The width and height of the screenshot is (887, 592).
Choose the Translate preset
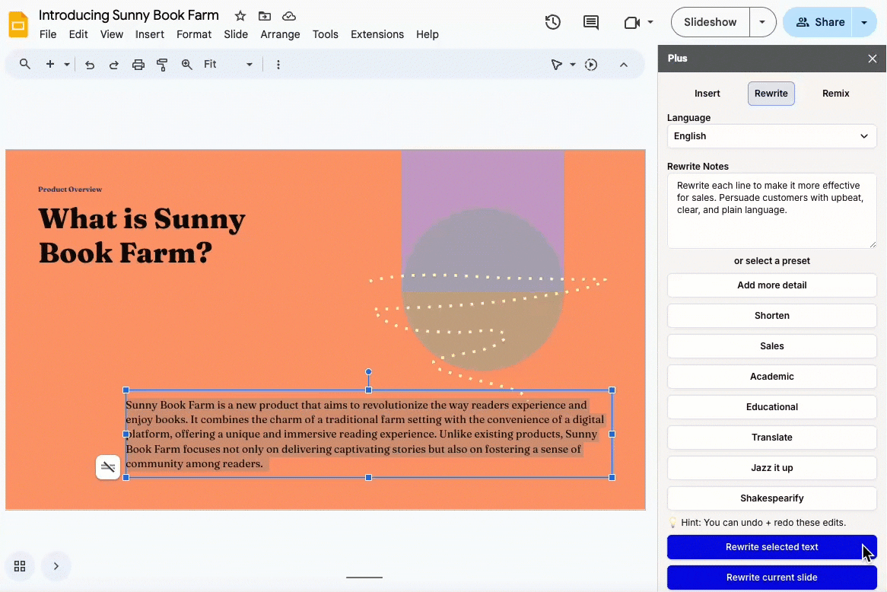click(771, 438)
